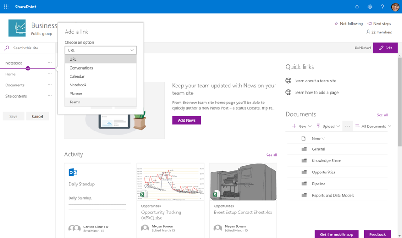The width and height of the screenshot is (402, 238).
Task: Click the General folder icon
Action: tap(304, 149)
